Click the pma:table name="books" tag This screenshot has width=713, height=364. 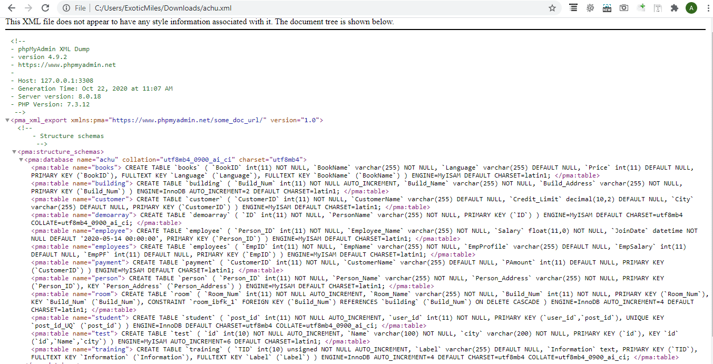point(77,168)
